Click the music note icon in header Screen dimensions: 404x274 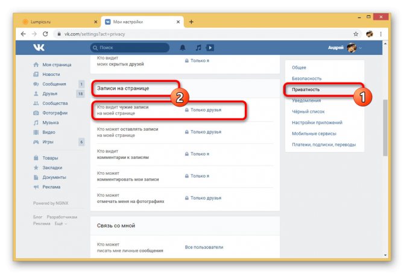pos(198,47)
